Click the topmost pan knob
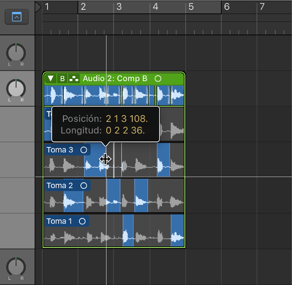292x285 pixels. (x=16, y=53)
